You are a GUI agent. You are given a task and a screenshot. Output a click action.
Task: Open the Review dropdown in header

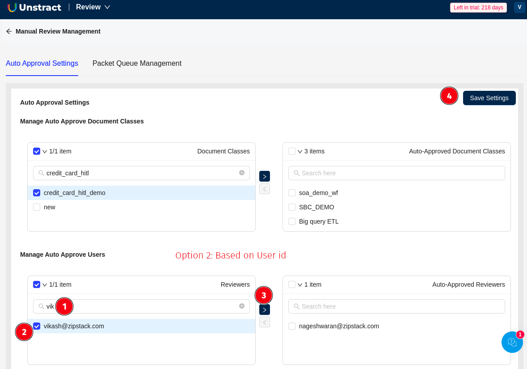93,7
